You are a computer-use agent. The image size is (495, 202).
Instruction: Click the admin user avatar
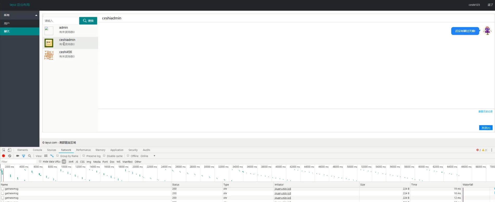49,31
